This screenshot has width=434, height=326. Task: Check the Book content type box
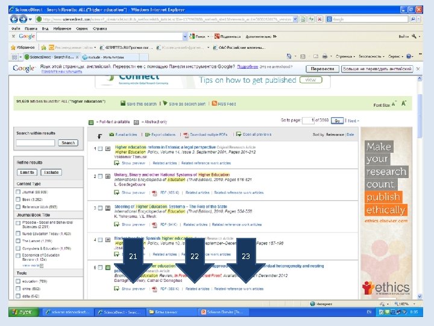coord(18,199)
